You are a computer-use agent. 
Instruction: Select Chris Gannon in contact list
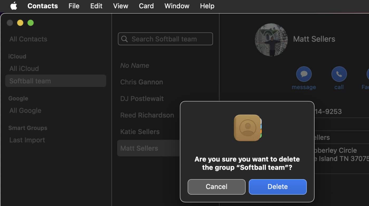(x=142, y=82)
